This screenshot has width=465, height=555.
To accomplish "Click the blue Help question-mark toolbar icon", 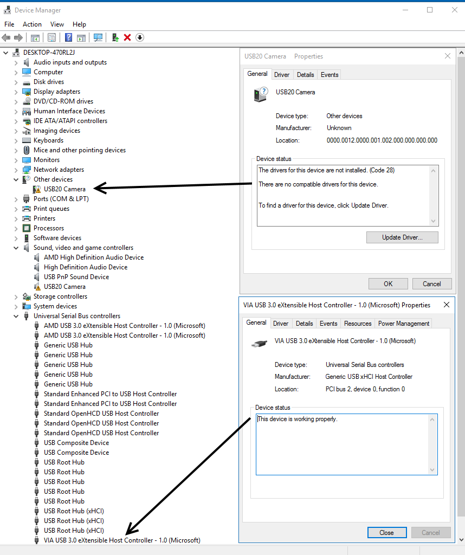I will (69, 37).
